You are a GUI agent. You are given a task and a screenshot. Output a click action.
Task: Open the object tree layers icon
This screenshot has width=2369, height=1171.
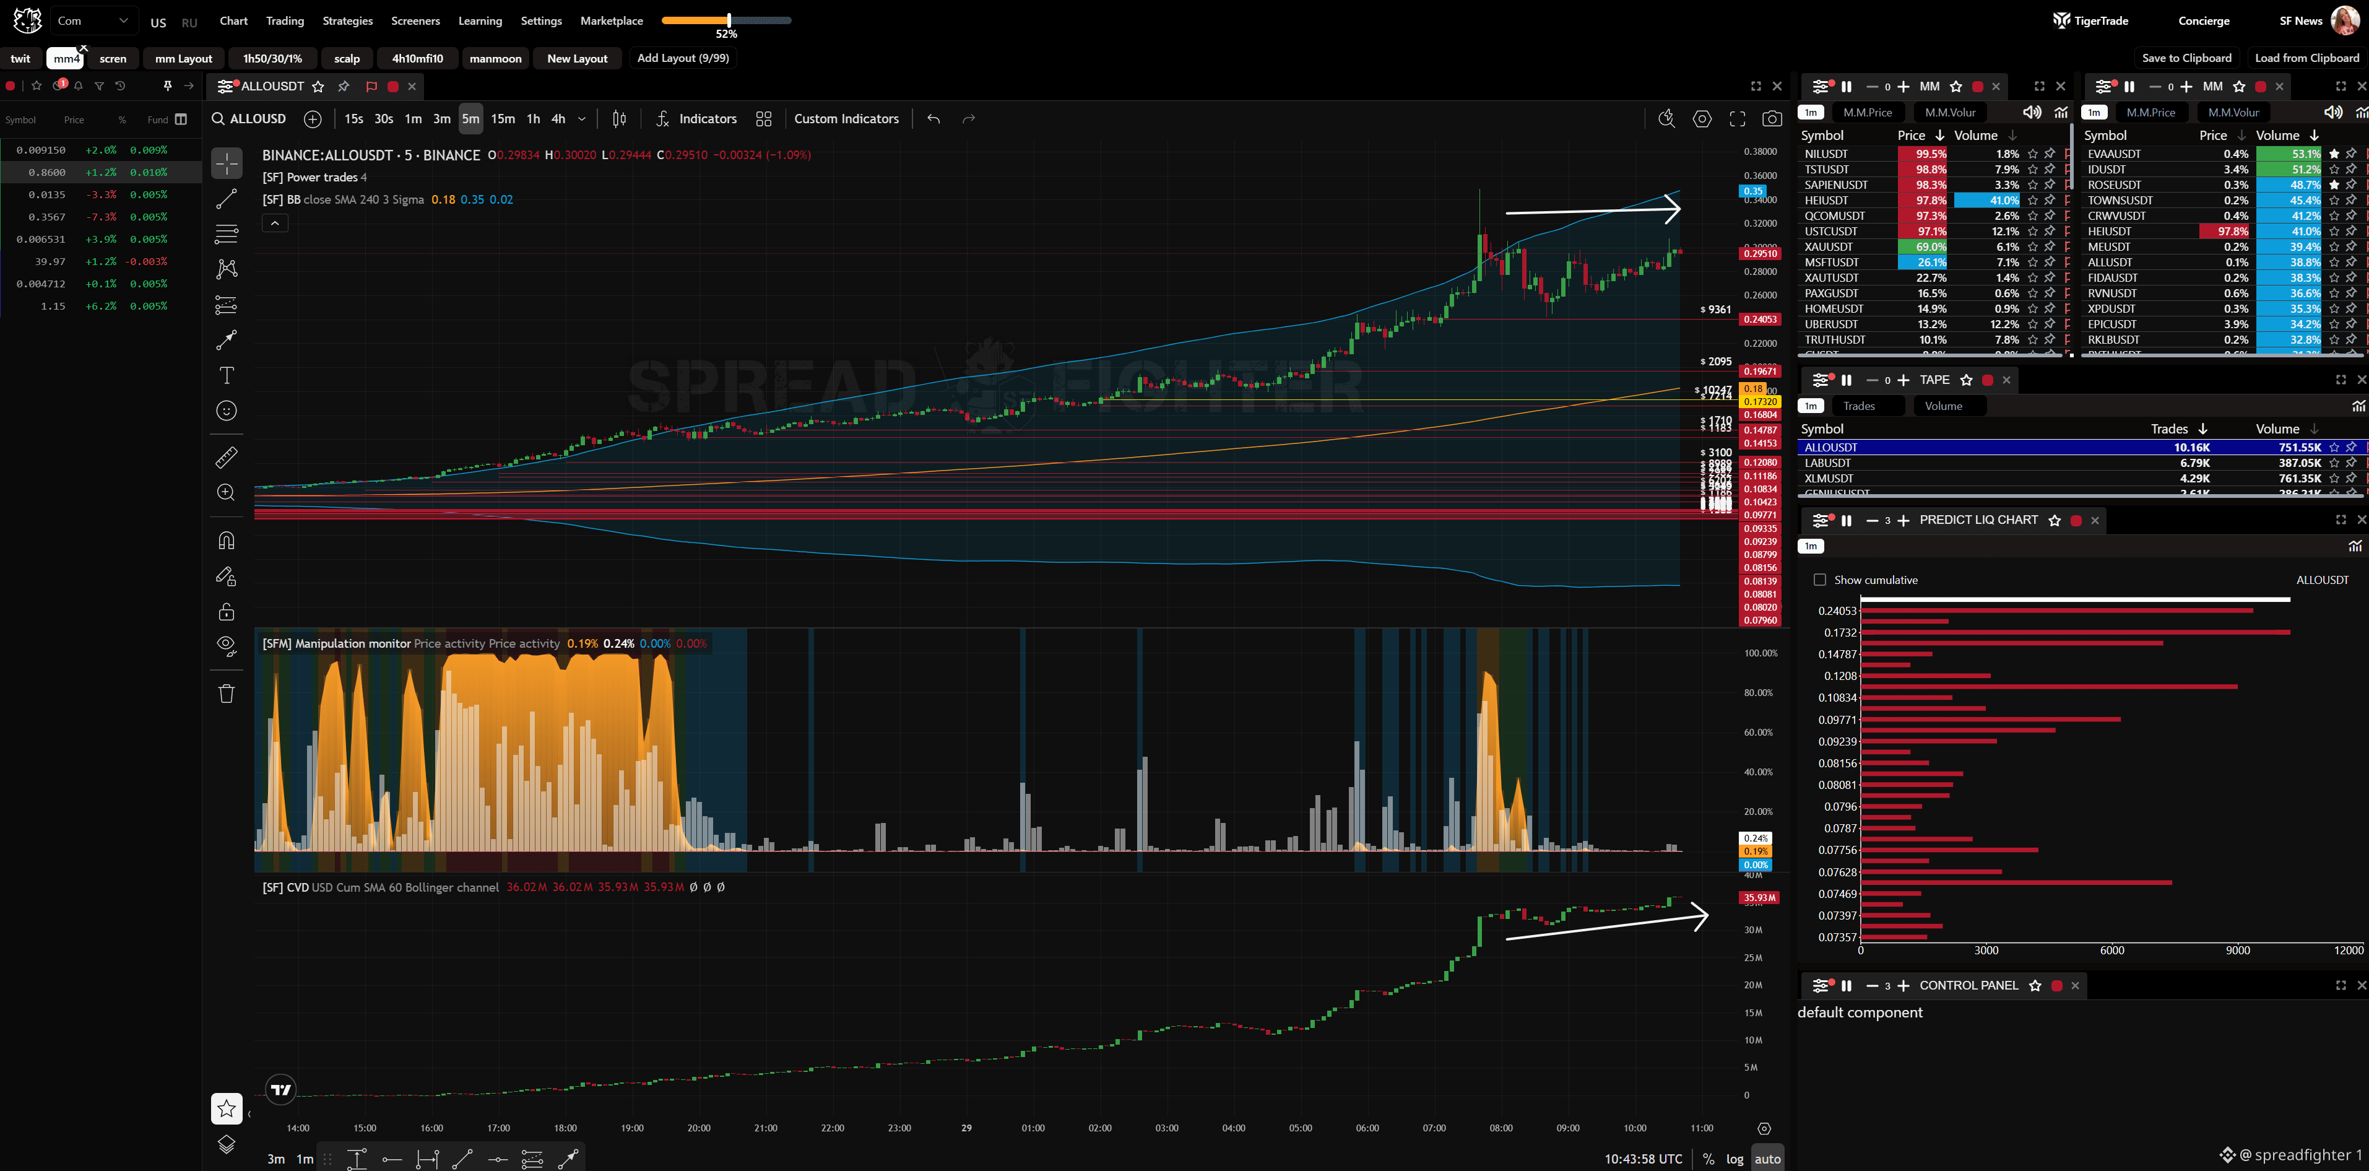pos(226,1144)
